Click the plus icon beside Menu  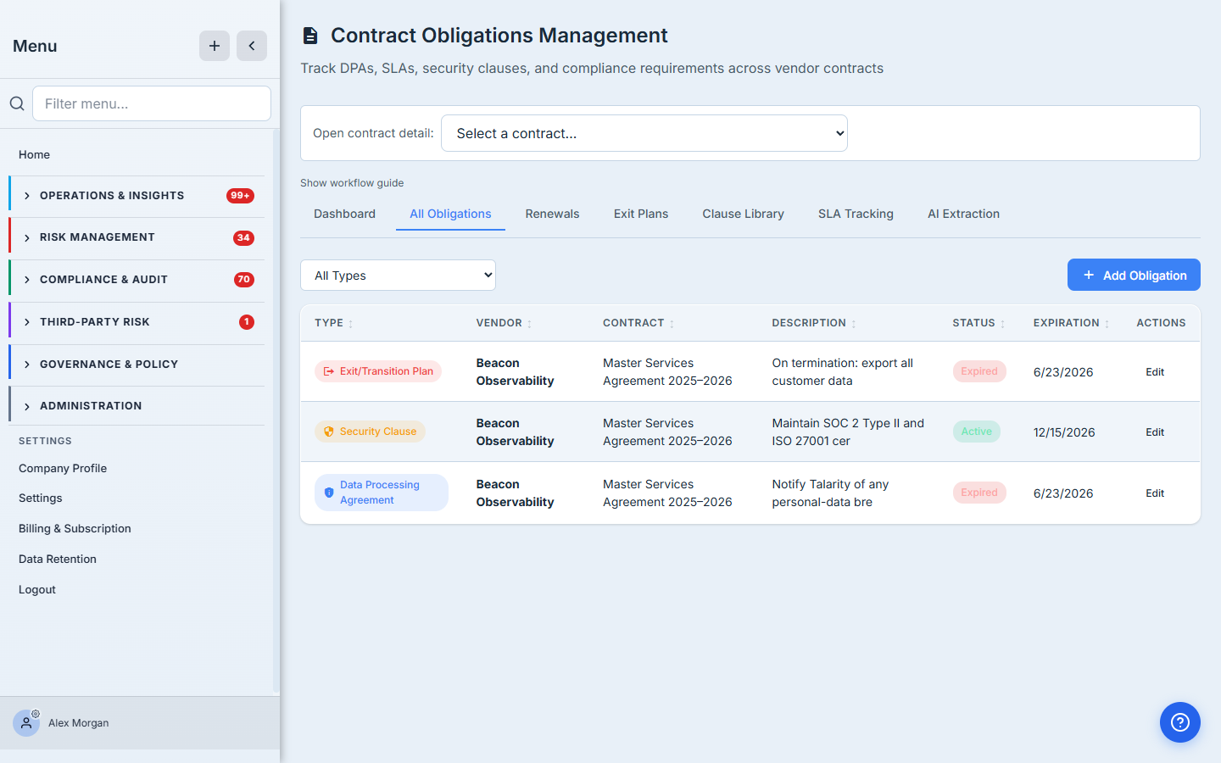tap(215, 46)
